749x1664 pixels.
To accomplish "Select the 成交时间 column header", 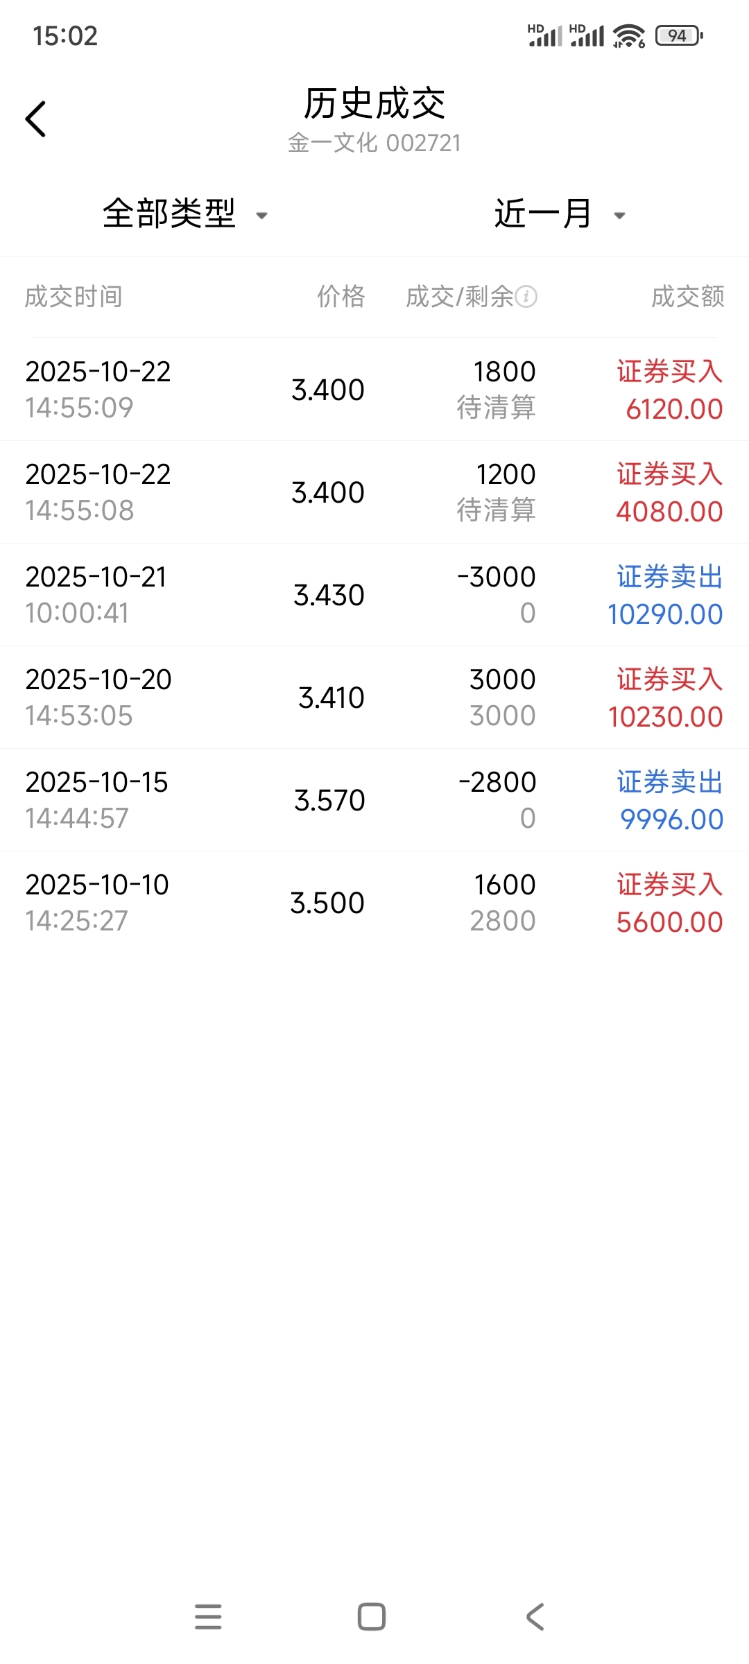I will [74, 297].
